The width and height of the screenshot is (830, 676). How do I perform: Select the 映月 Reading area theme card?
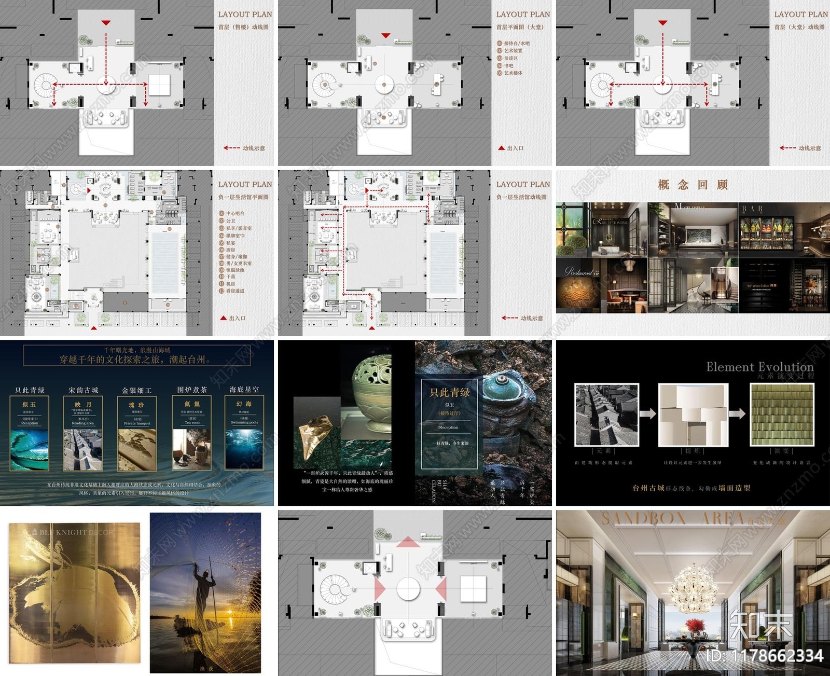tap(83, 433)
